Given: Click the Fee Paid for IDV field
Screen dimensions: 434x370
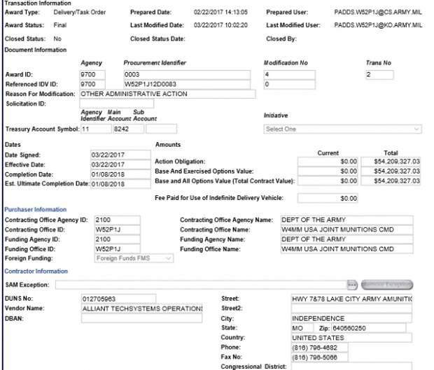Looking at the screenshot, I should (328, 198).
